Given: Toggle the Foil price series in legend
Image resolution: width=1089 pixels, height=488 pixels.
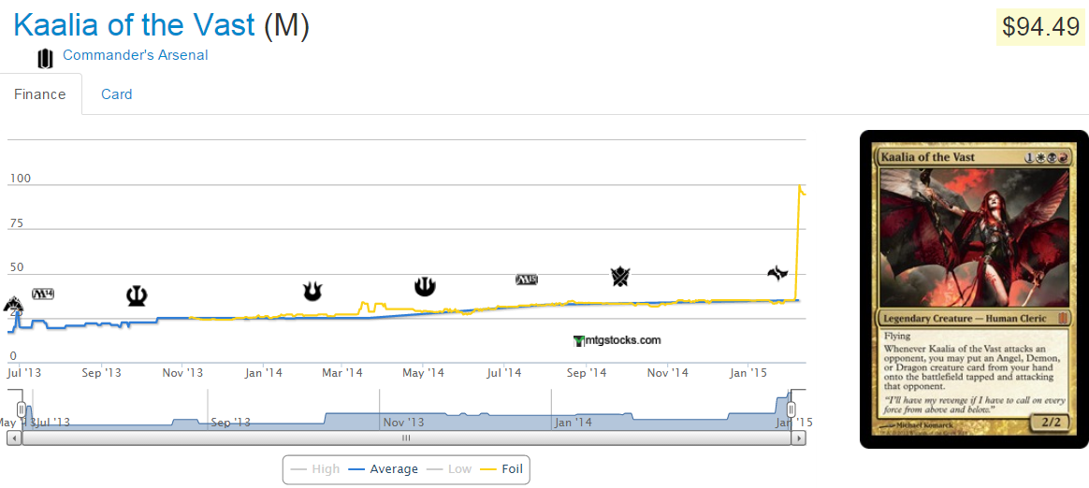Looking at the screenshot, I should [501, 468].
